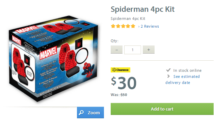216x123 pixels.
Task: Click the Spiderman 4pc Kit heading
Action: pyautogui.click(x=142, y=9)
